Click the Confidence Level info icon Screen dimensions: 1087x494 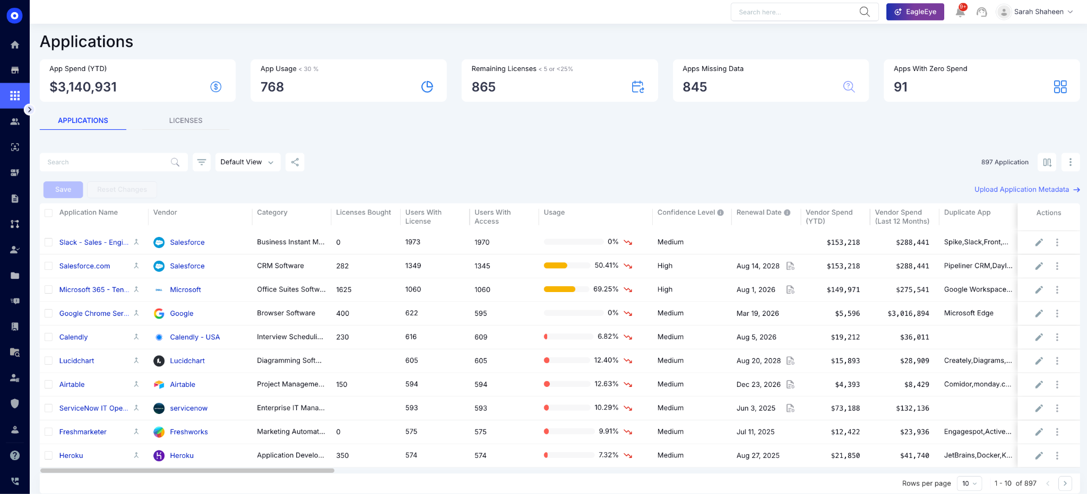720,213
